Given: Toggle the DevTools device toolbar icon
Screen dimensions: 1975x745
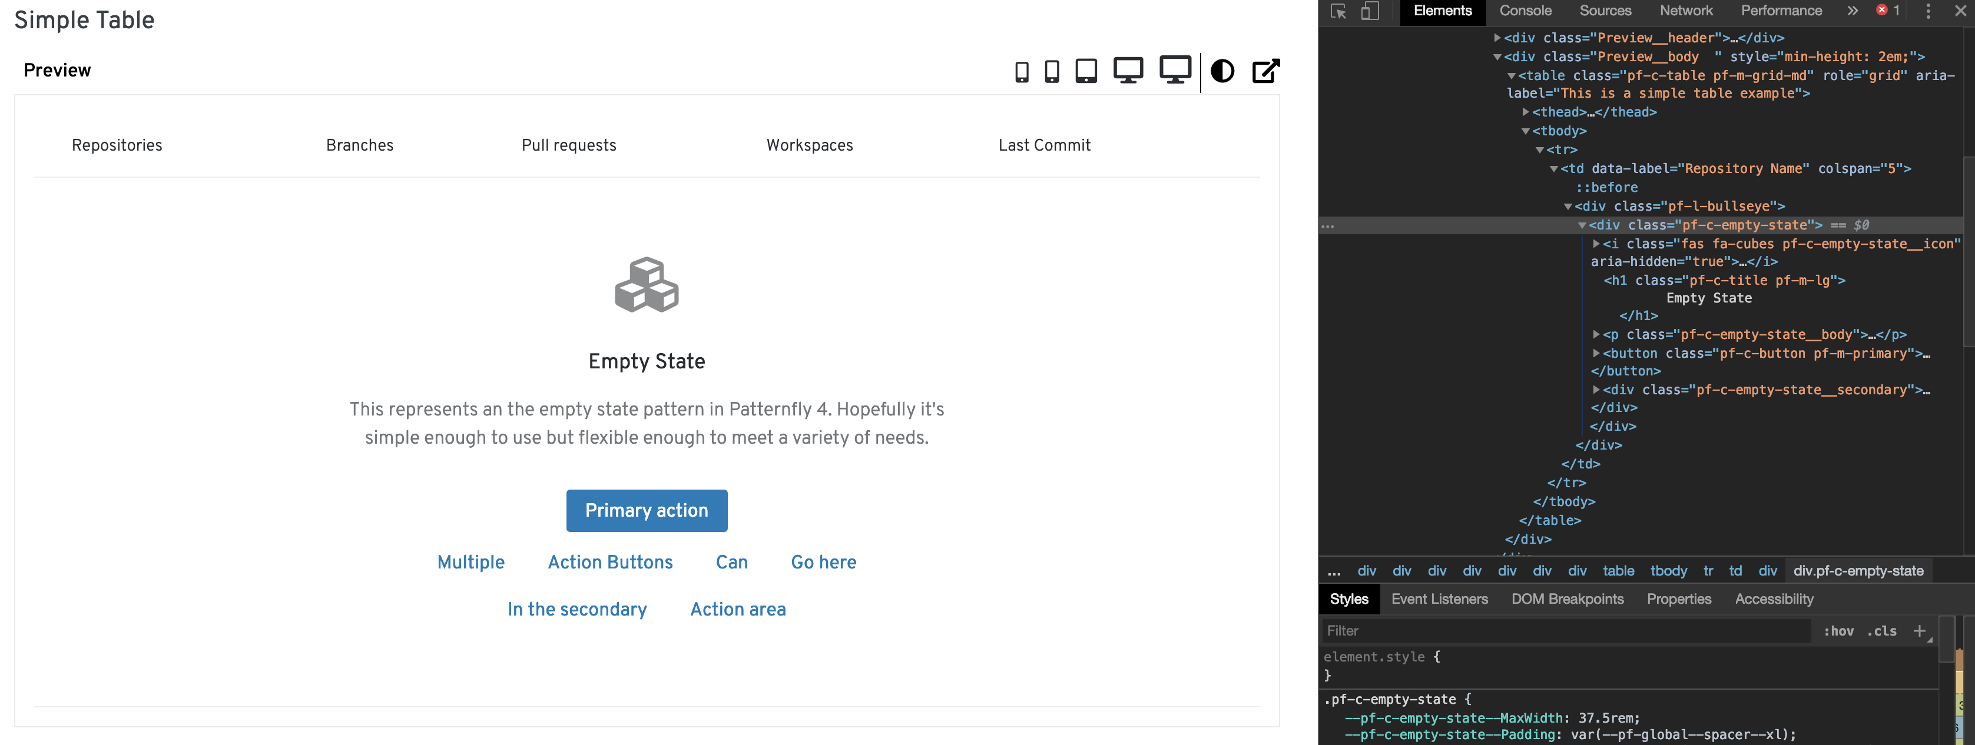Looking at the screenshot, I should tap(1369, 11).
